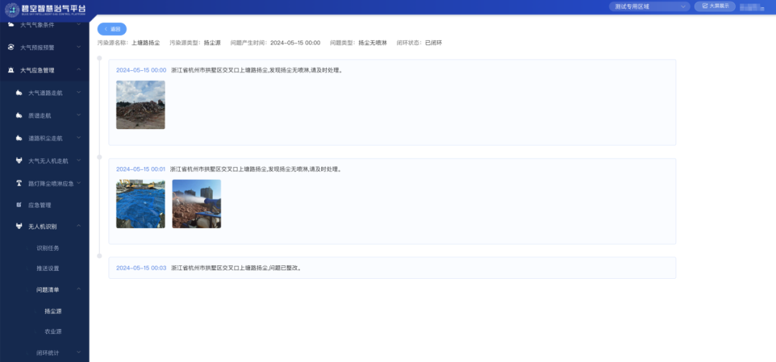776x362 pixels.
Task: Open the 识别任务 menu item
Action: point(47,248)
